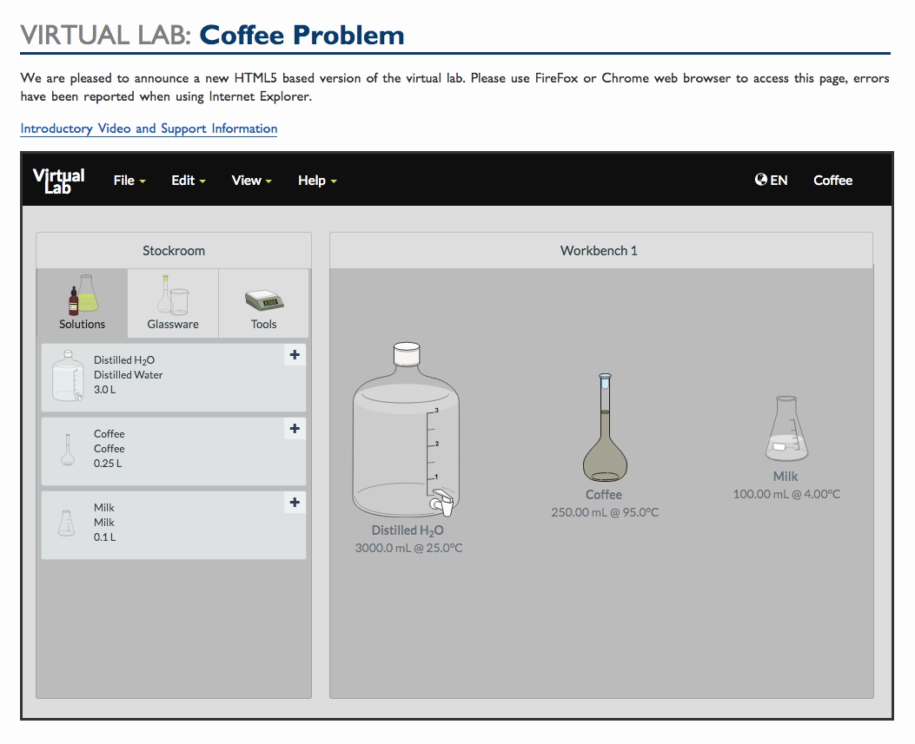Open the Introductory Video and Support Information link
Image resolution: width=915 pixels, height=744 pixels.
tap(148, 128)
